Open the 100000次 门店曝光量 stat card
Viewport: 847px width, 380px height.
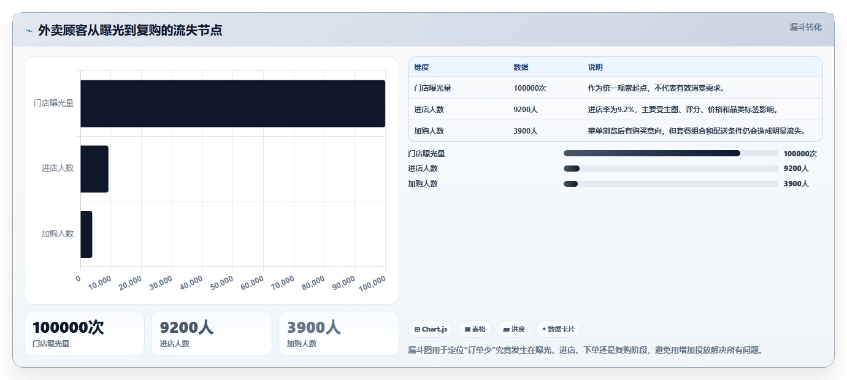tap(84, 333)
